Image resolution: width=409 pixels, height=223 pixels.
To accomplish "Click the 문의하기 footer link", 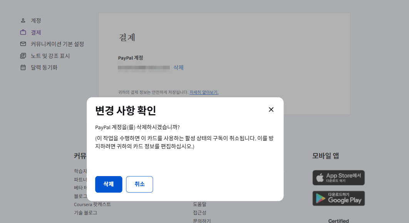I will pos(202,221).
